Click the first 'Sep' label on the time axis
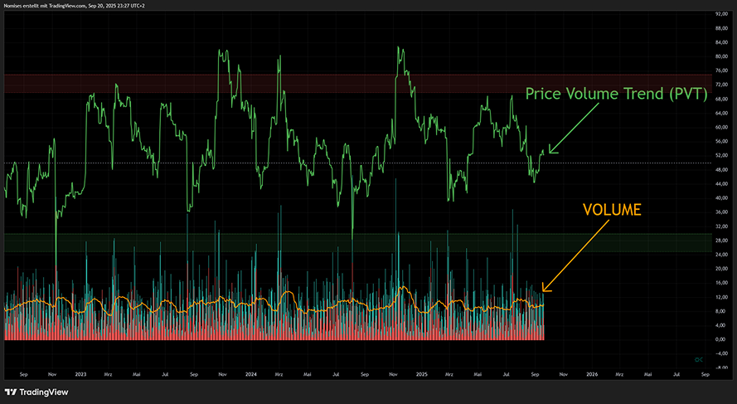The image size is (737, 404). pos(22,374)
